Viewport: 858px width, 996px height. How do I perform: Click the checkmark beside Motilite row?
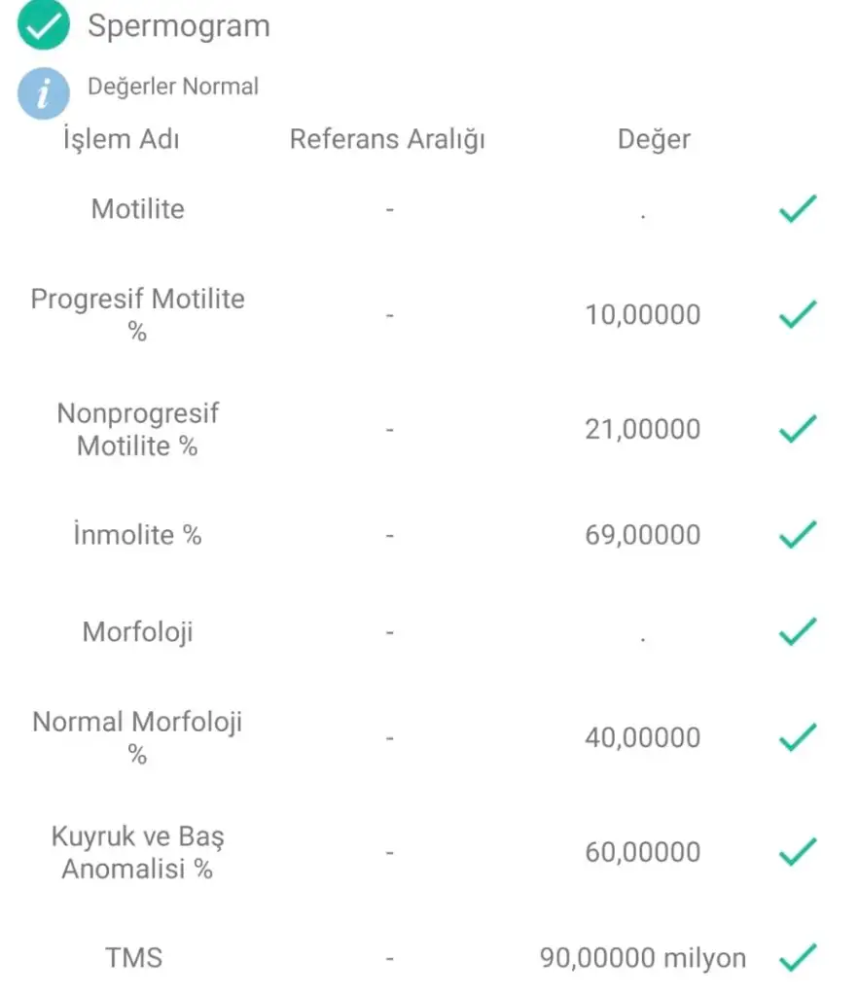798,209
